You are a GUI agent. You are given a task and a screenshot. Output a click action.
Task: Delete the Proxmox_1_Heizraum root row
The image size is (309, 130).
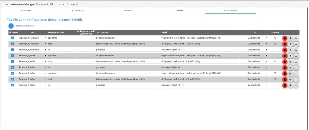[x=285, y=44]
